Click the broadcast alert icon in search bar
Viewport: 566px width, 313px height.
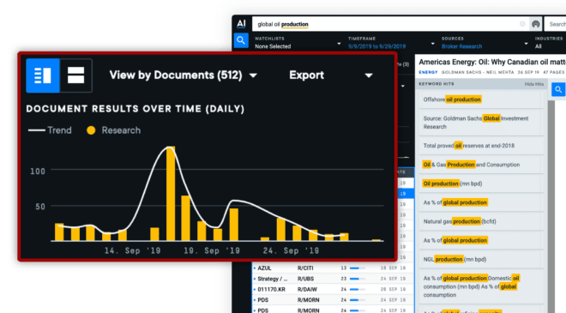point(536,24)
